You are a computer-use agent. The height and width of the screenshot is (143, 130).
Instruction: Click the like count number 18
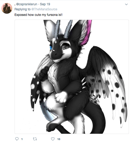(x=59, y=139)
